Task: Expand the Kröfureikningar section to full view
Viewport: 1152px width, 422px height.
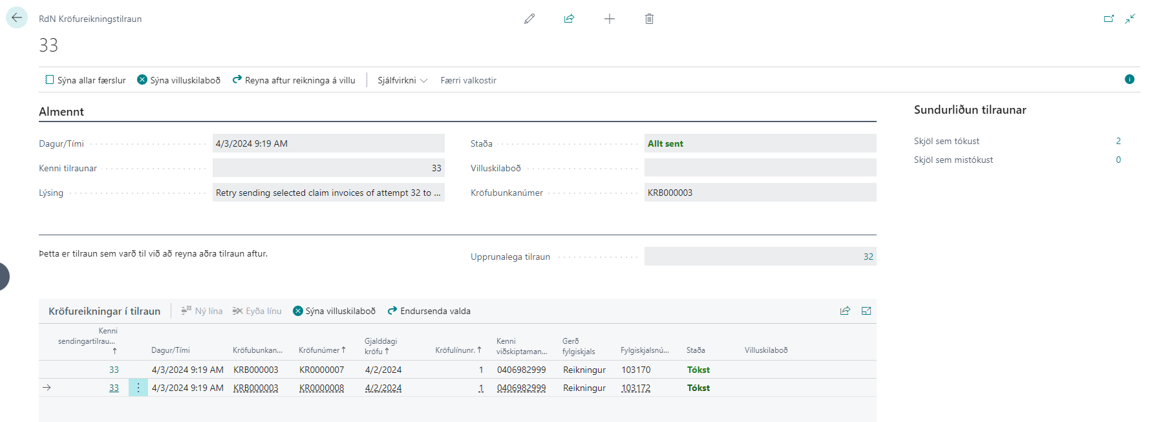Action: [x=866, y=311]
